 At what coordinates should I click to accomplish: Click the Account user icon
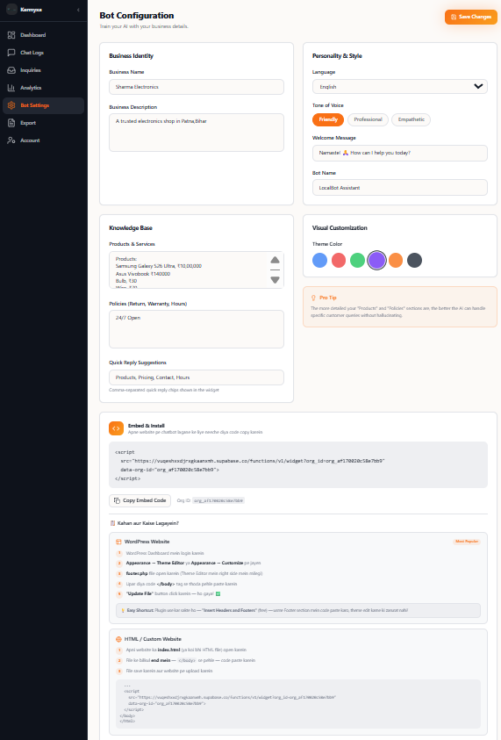tap(11, 140)
